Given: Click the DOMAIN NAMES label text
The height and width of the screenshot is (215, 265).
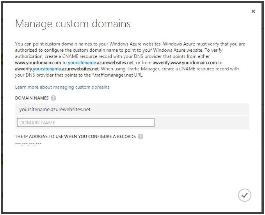Looking at the screenshot, I should coord(32,98).
